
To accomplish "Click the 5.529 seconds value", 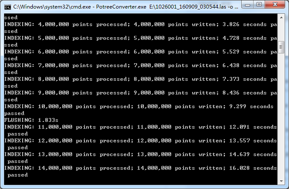I will tap(245, 52).
